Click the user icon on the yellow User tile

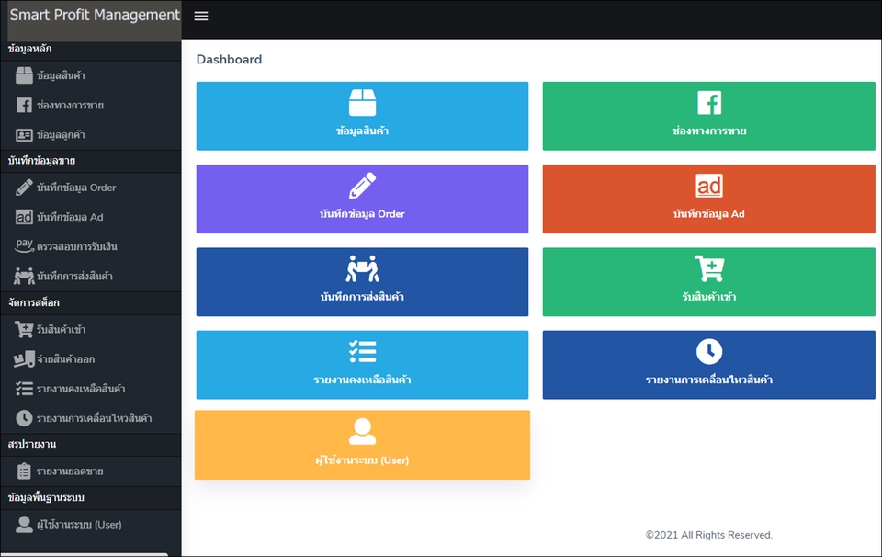click(362, 431)
